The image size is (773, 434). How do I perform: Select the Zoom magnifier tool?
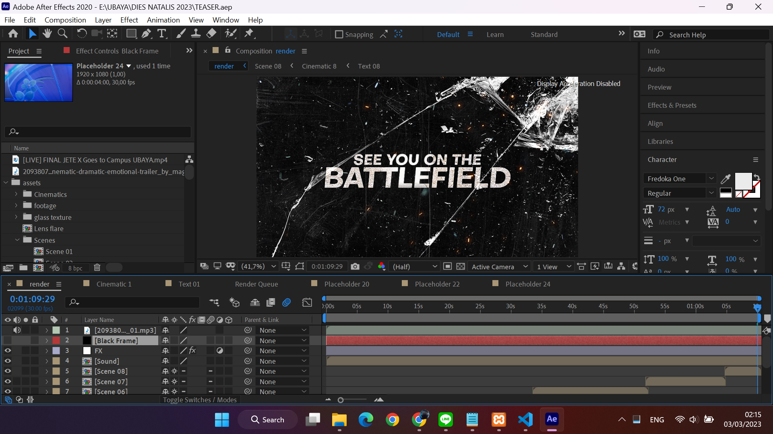pos(62,34)
